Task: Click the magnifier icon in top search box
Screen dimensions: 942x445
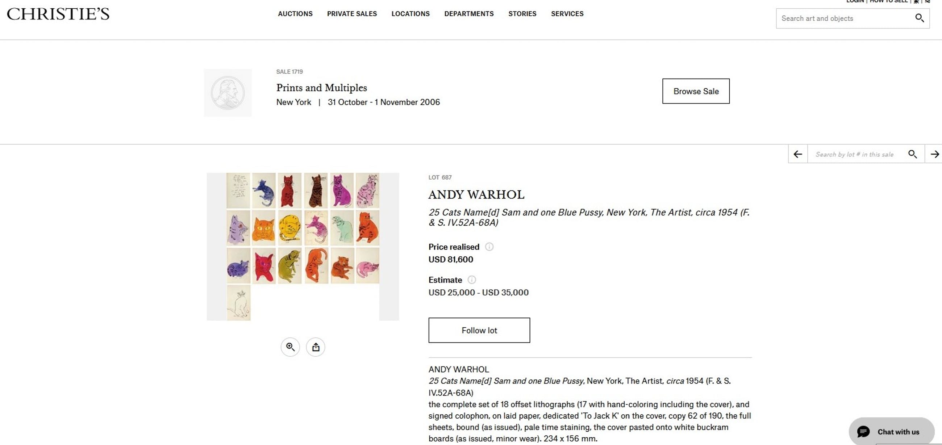Action: [919, 18]
